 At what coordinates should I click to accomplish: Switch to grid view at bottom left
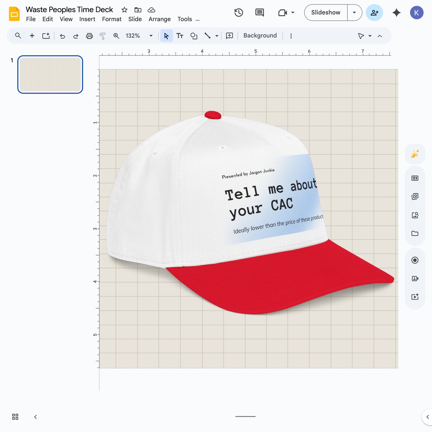pyautogui.click(x=15, y=416)
